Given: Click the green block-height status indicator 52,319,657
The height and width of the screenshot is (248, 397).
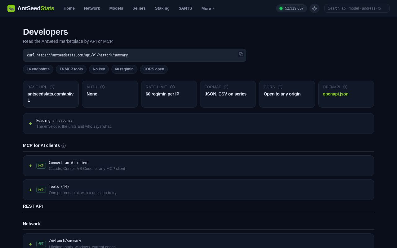Looking at the screenshot, I should point(292,8).
